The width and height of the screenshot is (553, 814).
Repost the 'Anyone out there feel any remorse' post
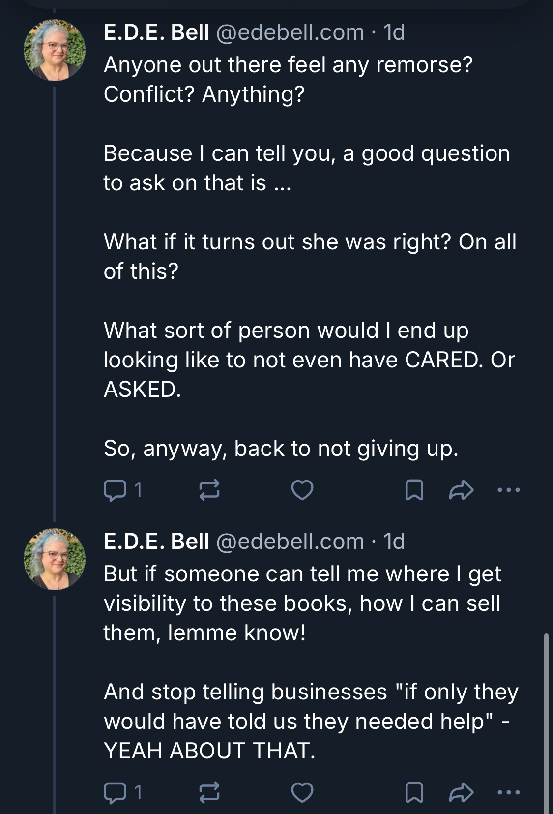point(209,490)
